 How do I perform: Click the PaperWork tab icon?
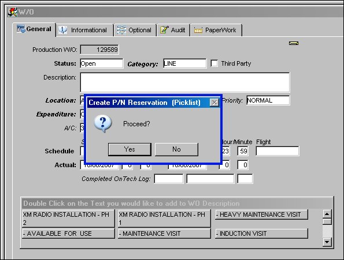pyautogui.click(x=198, y=31)
